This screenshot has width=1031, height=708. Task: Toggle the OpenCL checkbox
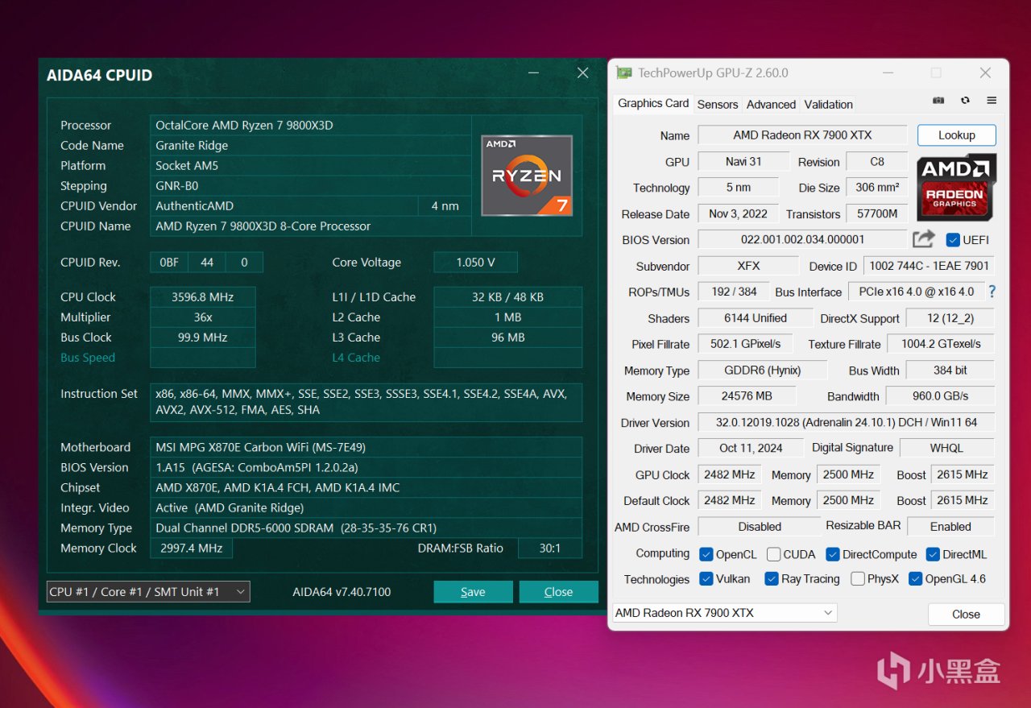706,554
